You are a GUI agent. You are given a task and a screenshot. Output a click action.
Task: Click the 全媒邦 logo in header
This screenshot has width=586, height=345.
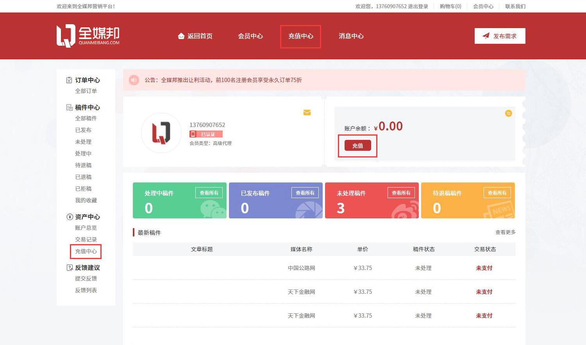click(88, 36)
